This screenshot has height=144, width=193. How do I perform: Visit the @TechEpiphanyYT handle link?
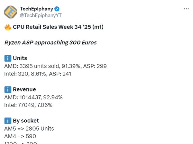point(41,15)
